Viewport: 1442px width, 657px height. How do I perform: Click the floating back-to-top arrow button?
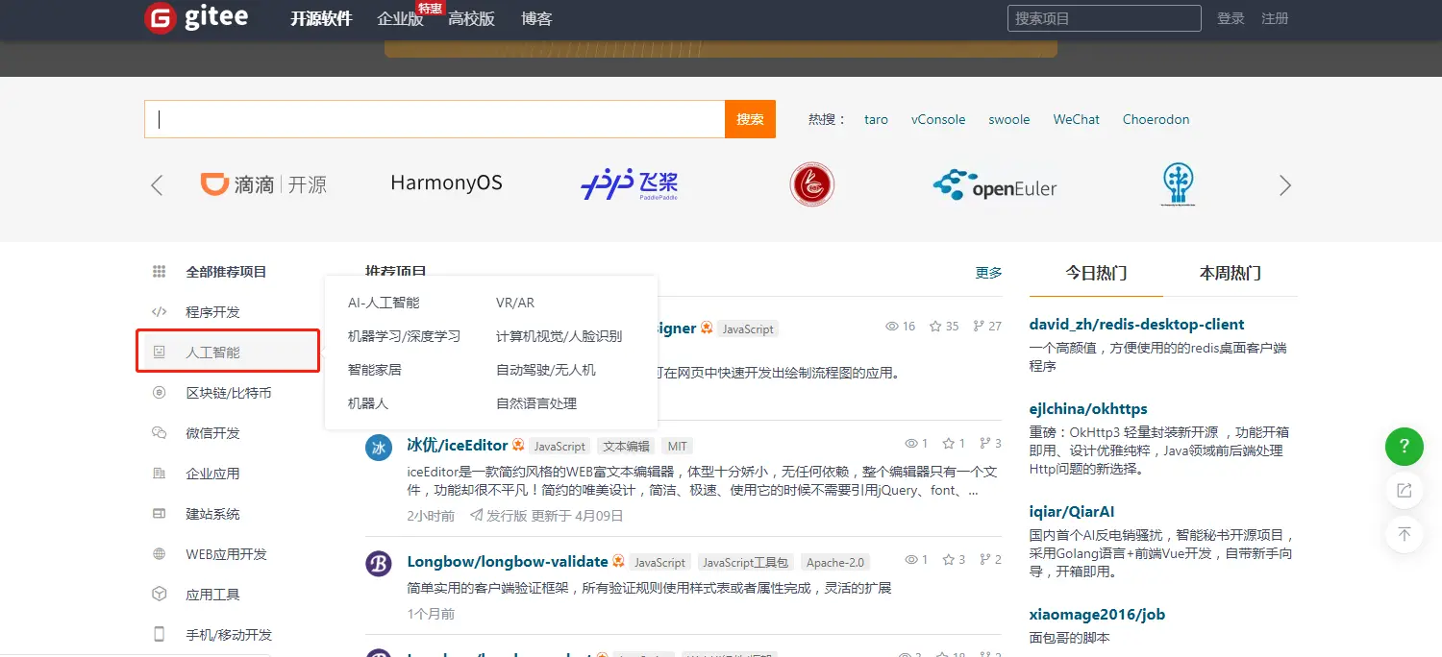click(1404, 534)
